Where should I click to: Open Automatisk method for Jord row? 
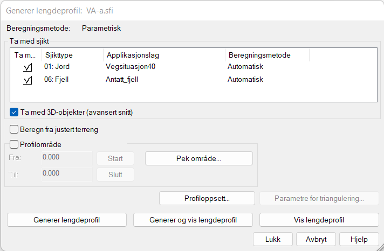(x=245, y=67)
